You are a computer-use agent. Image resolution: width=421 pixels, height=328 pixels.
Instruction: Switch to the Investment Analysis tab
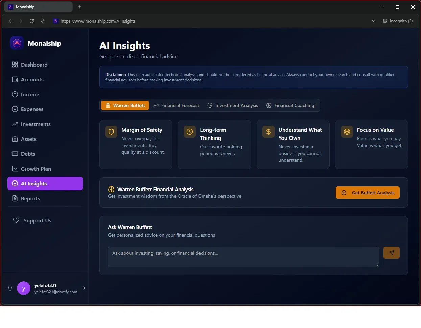tap(233, 105)
